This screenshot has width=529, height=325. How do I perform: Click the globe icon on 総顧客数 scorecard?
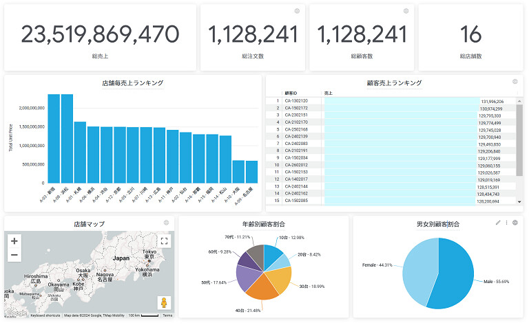pyautogui.click(x=406, y=11)
